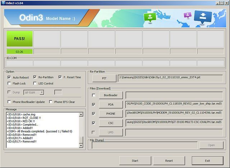Image resolution: width=230 pixels, height=168 pixels.
Task: Click the 'Model Name :)' banner text
Action: 61,18
